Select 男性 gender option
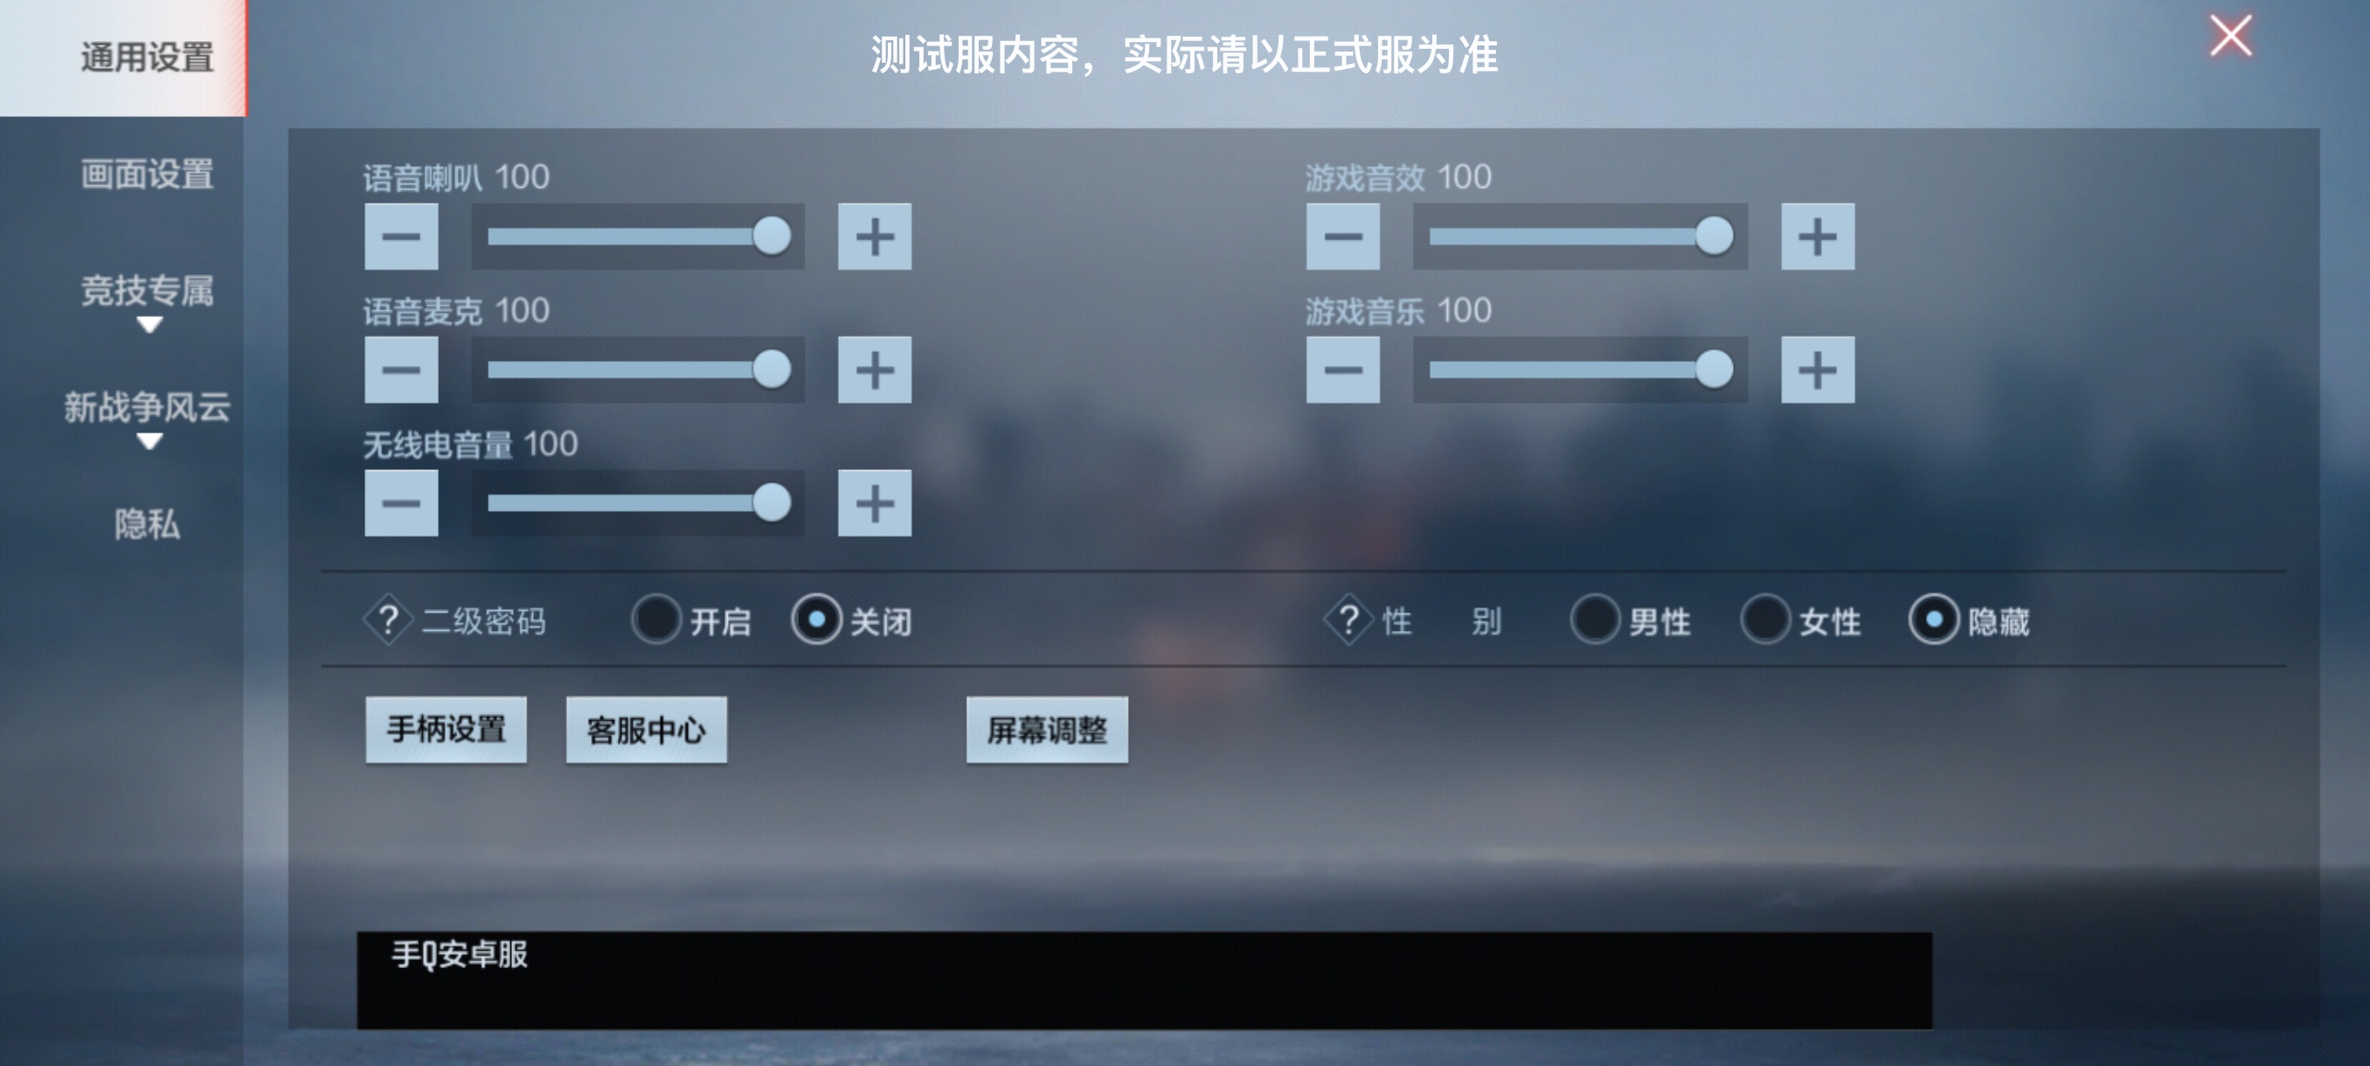This screenshot has height=1066, width=2370. [1594, 620]
